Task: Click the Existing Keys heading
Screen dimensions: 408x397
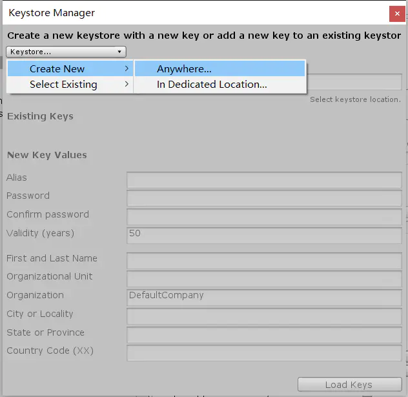Action: tap(40, 116)
